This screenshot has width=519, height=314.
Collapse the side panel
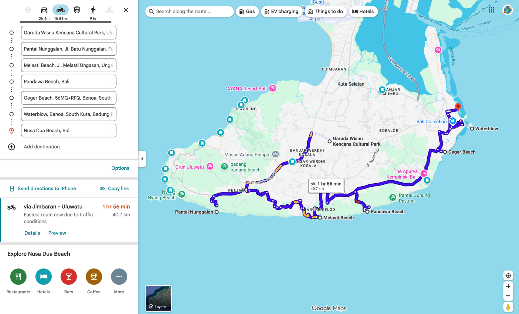[142, 159]
